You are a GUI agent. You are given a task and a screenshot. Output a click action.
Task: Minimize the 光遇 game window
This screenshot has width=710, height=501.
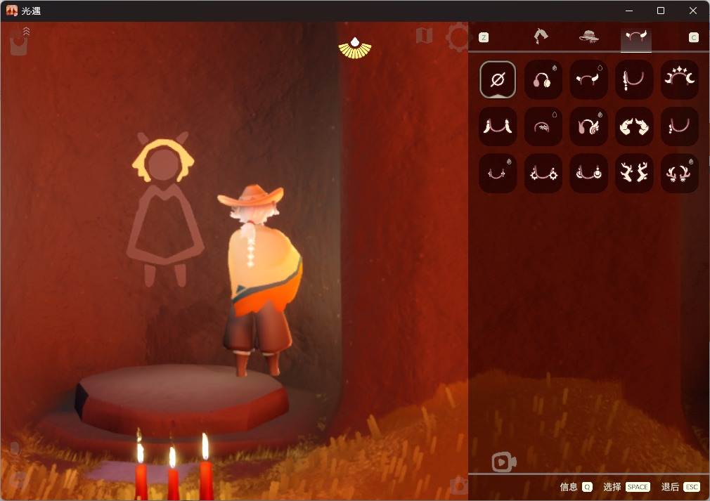coord(629,11)
